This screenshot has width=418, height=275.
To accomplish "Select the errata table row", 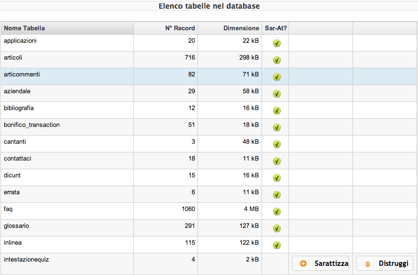I will pos(209,194).
